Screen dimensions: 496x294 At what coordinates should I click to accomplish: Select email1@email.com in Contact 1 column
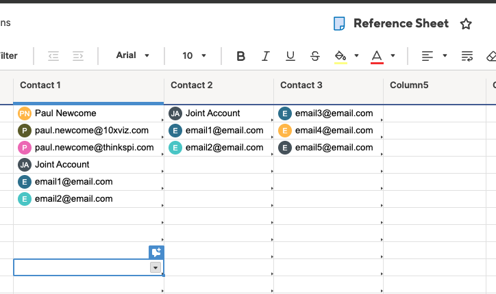click(88, 182)
